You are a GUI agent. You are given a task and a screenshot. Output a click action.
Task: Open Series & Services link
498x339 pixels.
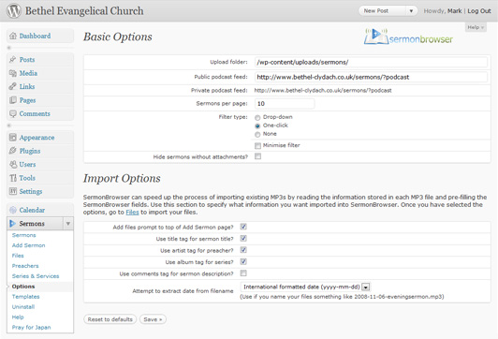coord(36,276)
